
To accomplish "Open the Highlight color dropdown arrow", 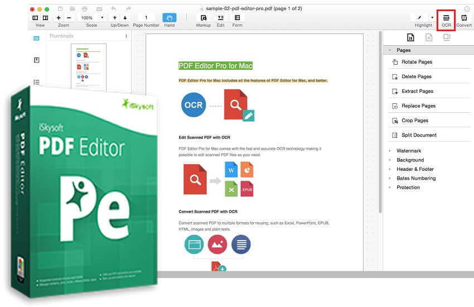I will tap(432, 18).
